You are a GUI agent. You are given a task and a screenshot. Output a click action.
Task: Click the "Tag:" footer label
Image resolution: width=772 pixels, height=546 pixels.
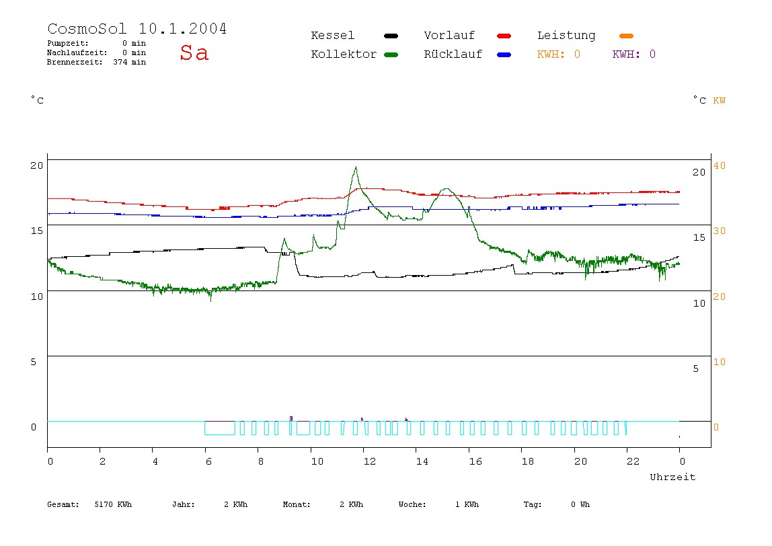coord(532,504)
